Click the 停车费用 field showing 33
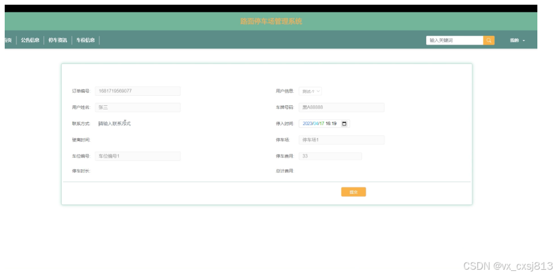 click(330, 156)
